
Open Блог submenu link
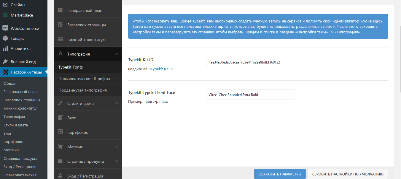click(x=8, y=134)
